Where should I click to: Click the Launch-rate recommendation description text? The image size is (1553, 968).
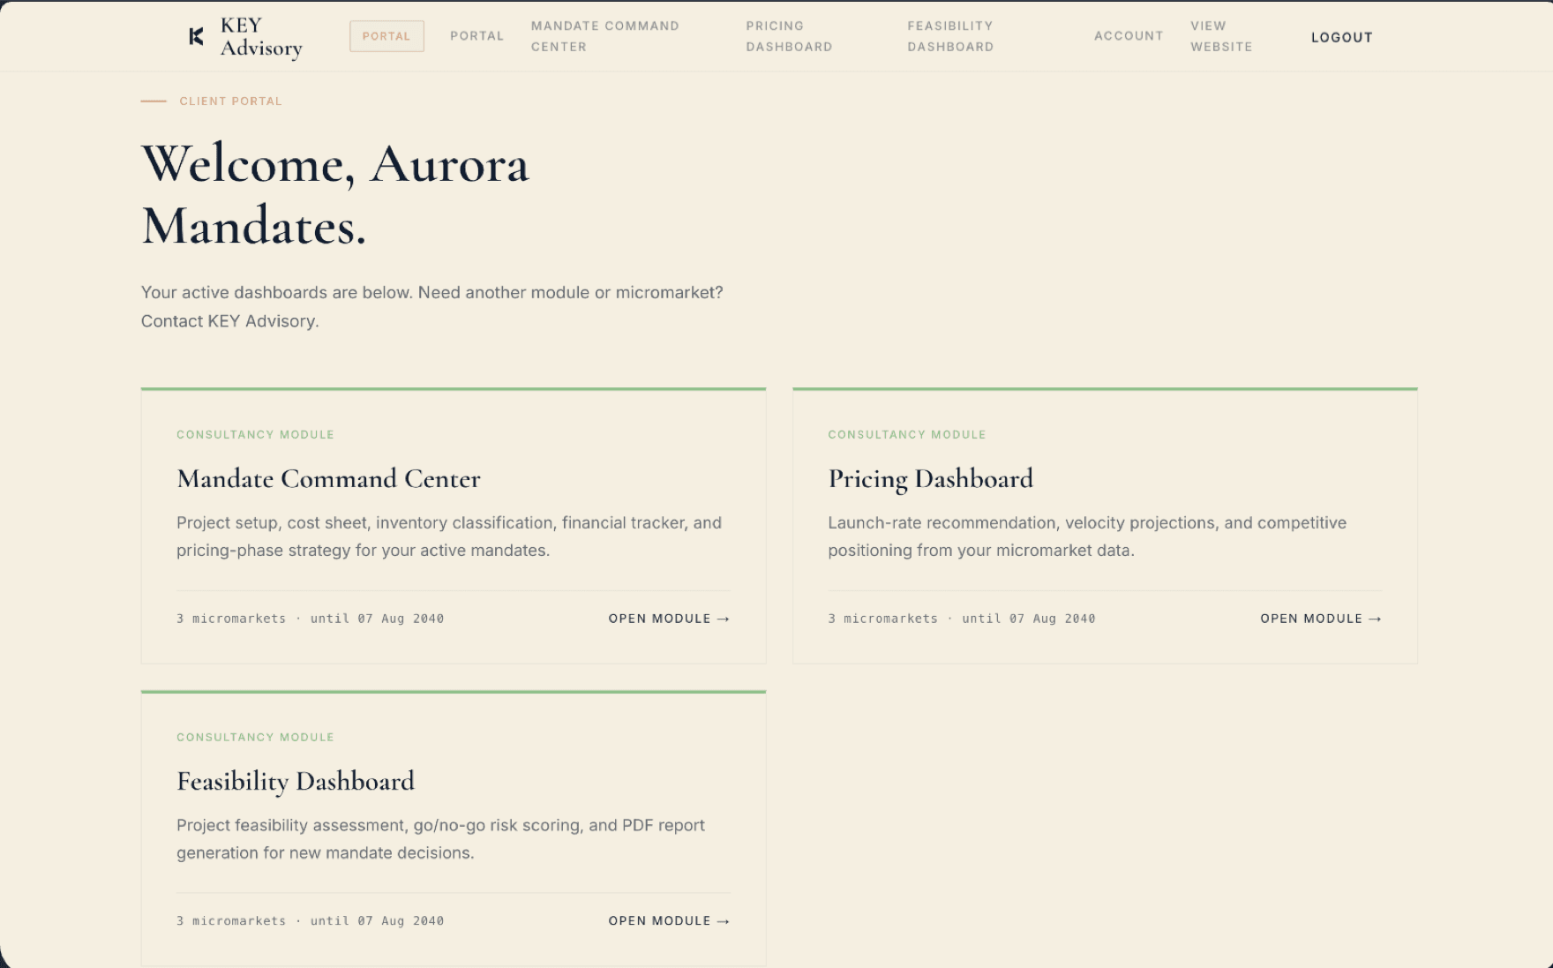coord(1087,537)
